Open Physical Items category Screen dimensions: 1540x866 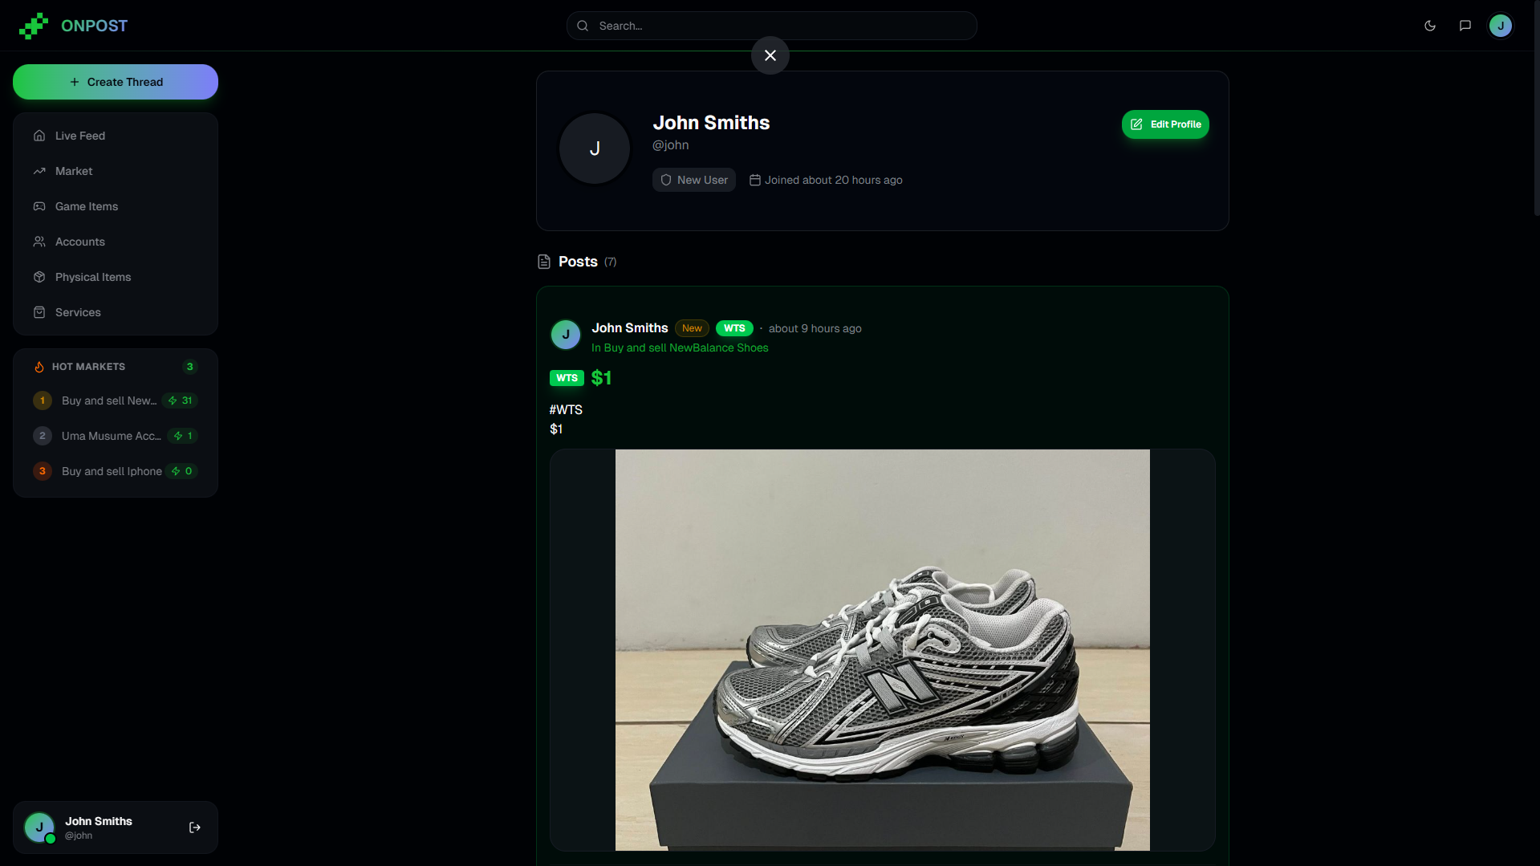click(116, 277)
